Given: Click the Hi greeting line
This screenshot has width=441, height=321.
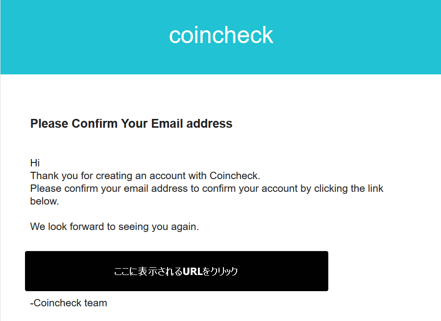Looking at the screenshot, I should [x=35, y=163].
